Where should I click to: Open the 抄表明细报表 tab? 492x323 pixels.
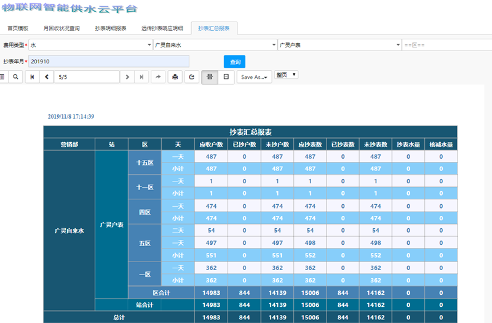[x=111, y=28]
